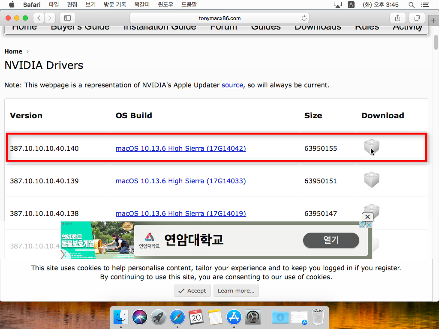Click the NVIDIA Drivers heading

[44, 65]
